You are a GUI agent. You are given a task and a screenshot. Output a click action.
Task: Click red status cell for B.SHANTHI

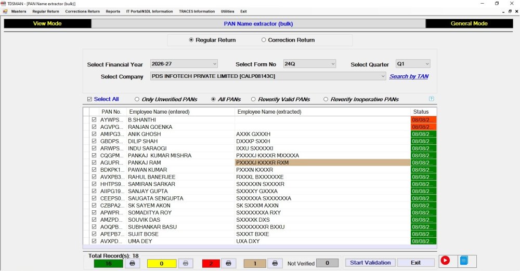point(423,119)
